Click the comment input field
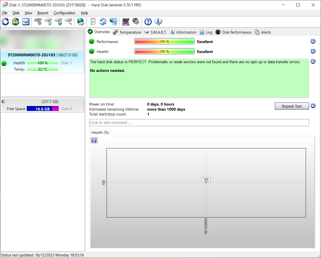321x258 pixels. tap(199, 123)
